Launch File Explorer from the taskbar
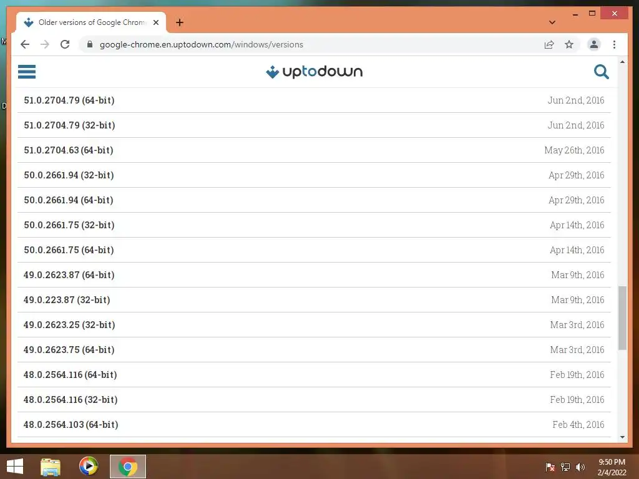 click(51, 467)
